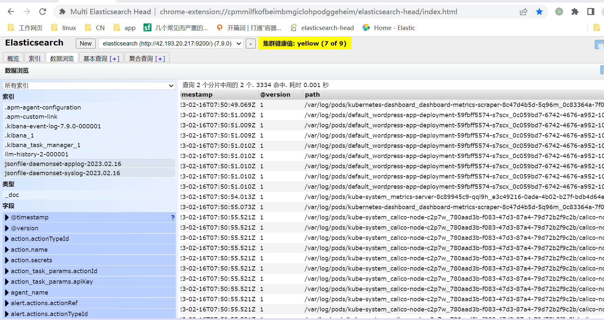Select the .apm-agent-configuration index

click(x=89, y=107)
